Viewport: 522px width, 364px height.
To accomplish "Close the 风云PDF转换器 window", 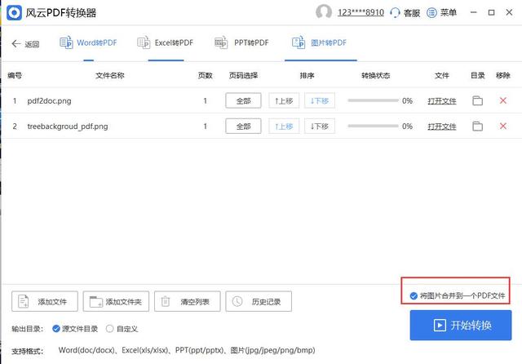I will pyautogui.click(x=509, y=13).
